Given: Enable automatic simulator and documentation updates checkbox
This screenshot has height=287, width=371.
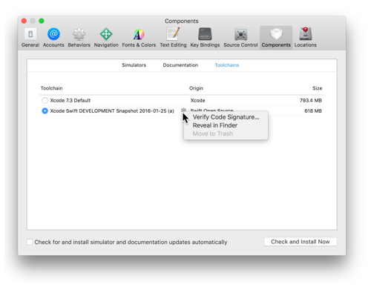Looking at the screenshot, I should click(30, 242).
